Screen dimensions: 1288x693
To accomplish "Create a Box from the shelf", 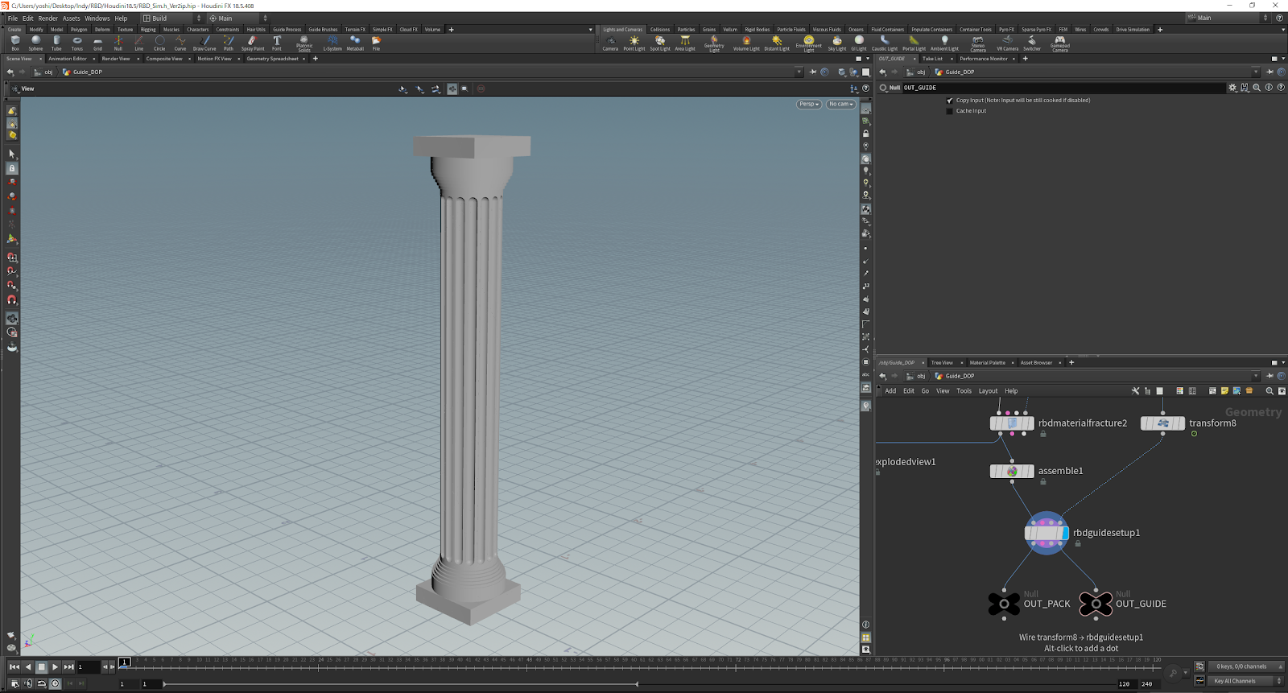I will click(x=15, y=43).
